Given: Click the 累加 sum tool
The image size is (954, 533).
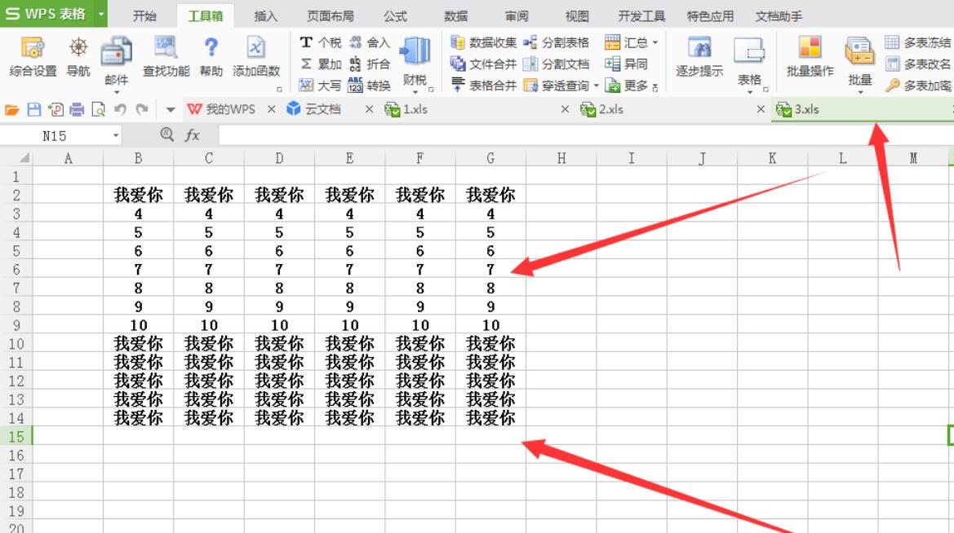Looking at the screenshot, I should (321, 64).
